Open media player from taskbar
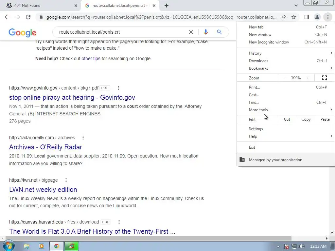The width and height of the screenshot is (335, 251). pyautogui.click(x=42, y=246)
